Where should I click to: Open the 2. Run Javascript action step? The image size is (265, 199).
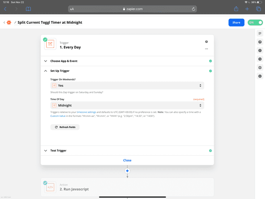pyautogui.click(x=127, y=187)
